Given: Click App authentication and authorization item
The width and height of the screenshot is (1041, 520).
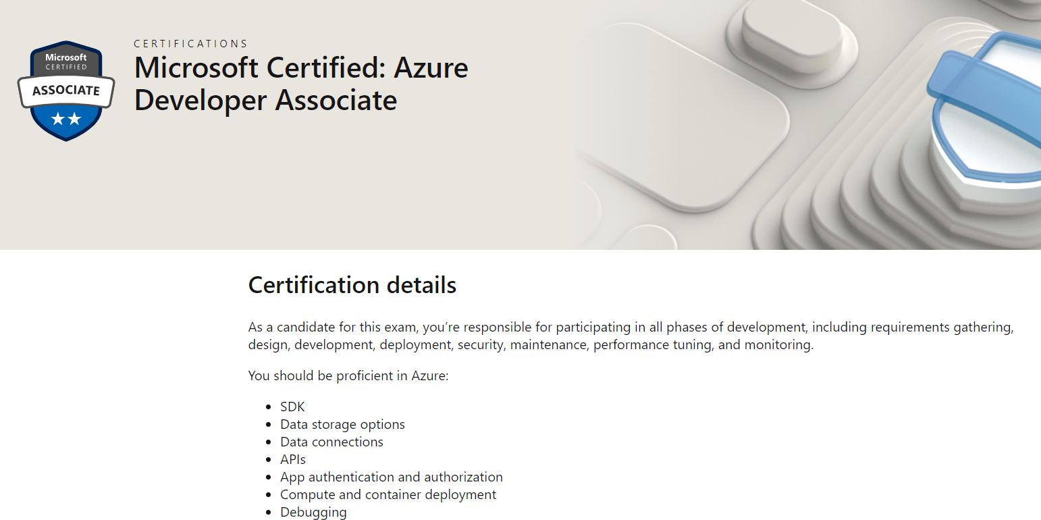Looking at the screenshot, I should 392,477.
